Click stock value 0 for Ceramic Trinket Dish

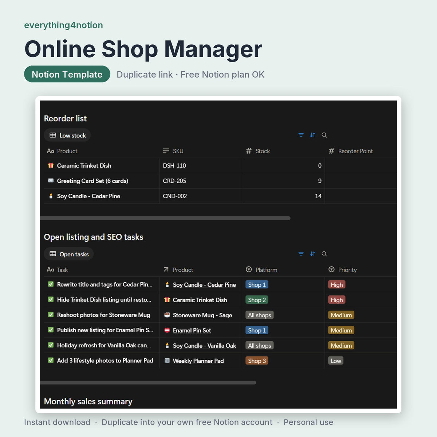pyautogui.click(x=320, y=165)
